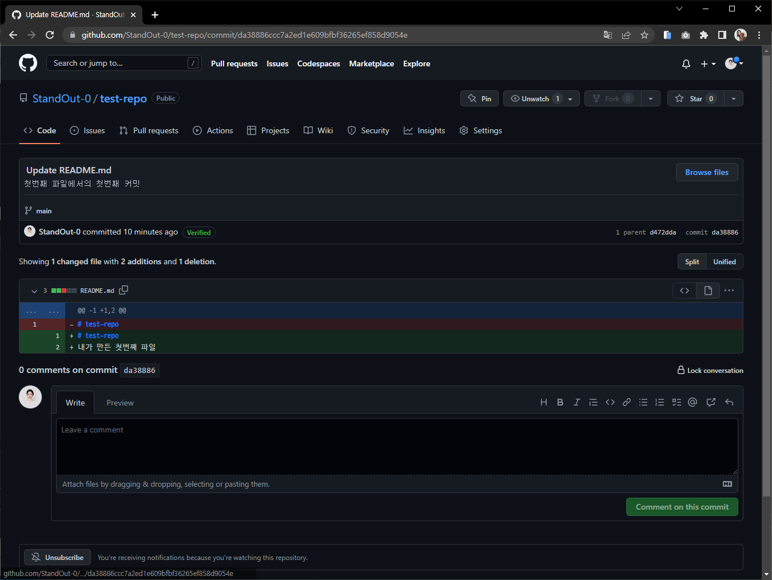Click the Leave a comment text area
This screenshot has width=772, height=580.
click(x=397, y=447)
